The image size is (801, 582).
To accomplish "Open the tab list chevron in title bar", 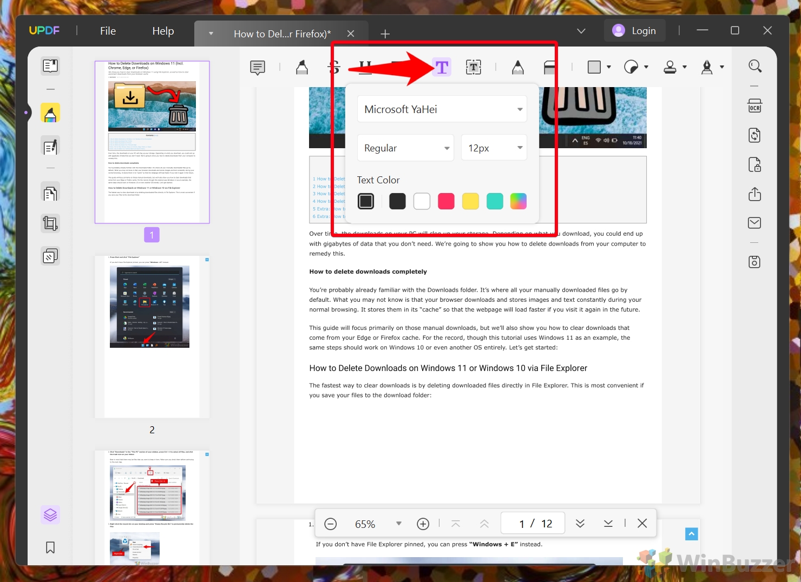I will pyautogui.click(x=581, y=31).
